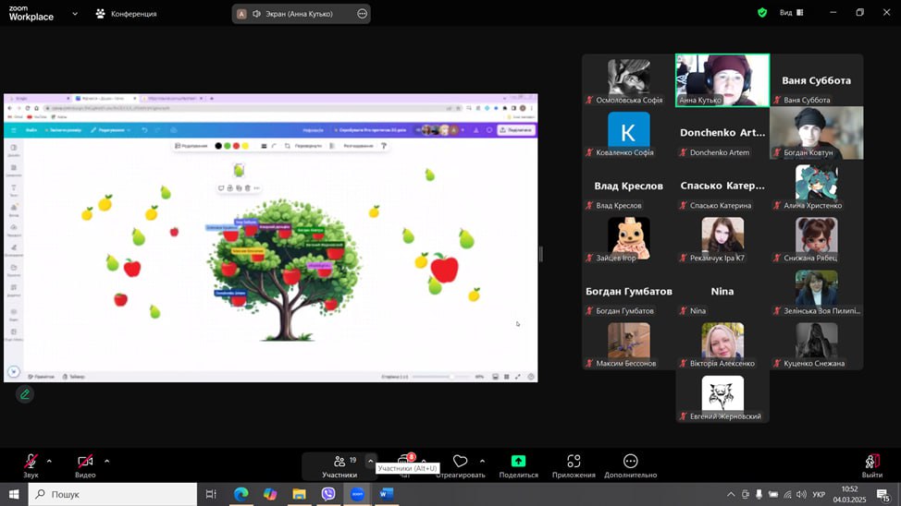Click the Выйти leave meeting button
Viewport: 901px width, 506px height.
[x=871, y=464]
